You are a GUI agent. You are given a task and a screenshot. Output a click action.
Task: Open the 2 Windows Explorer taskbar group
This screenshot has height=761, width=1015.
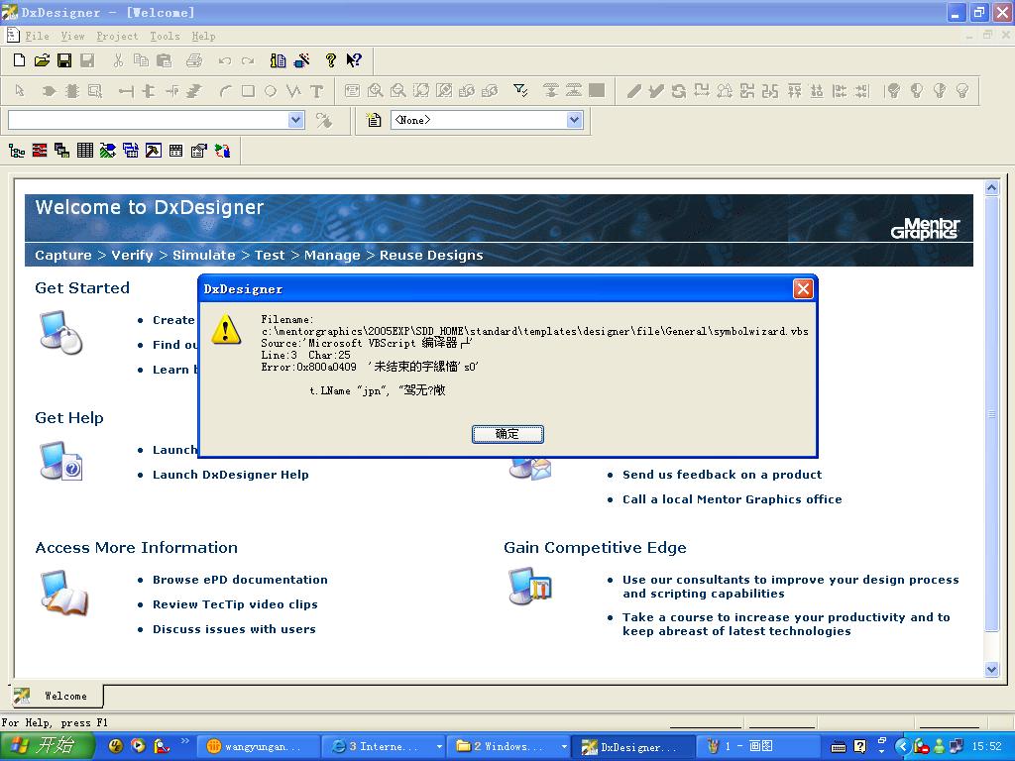click(508, 746)
